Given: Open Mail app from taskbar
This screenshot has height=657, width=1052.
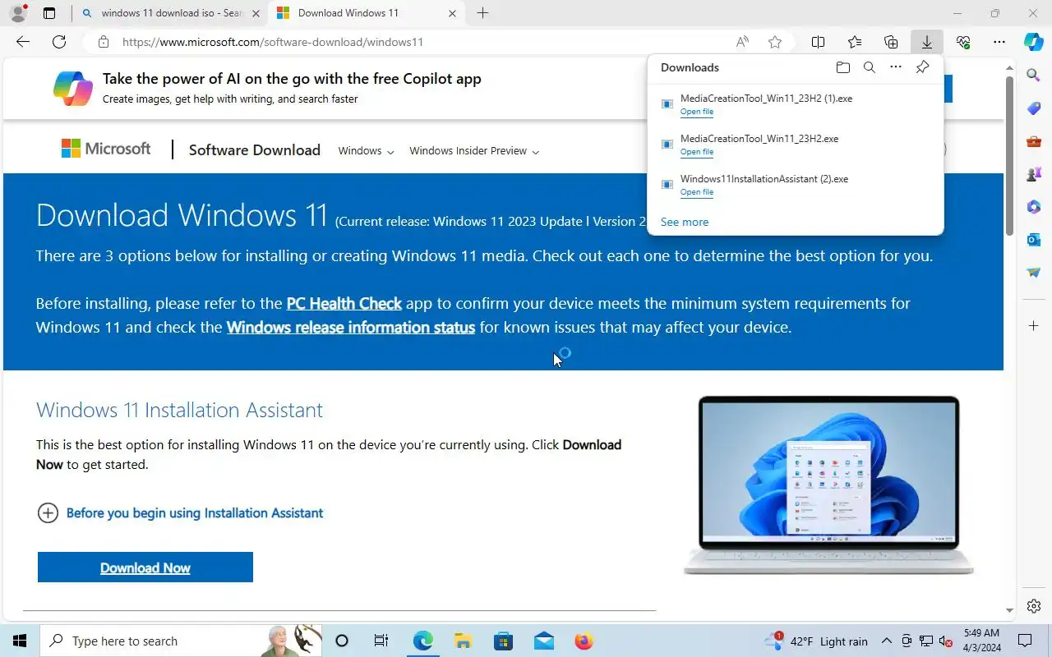Looking at the screenshot, I should pos(543,641).
